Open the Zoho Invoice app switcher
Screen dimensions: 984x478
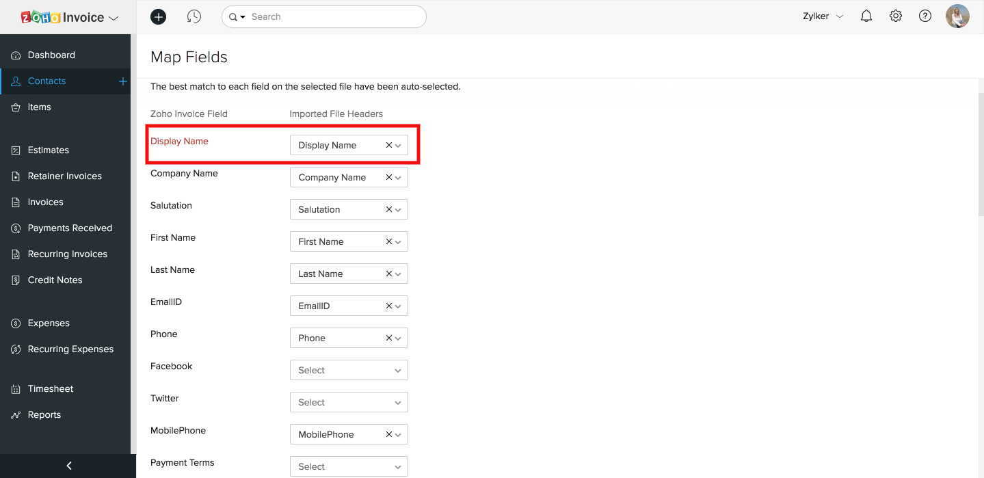pos(70,18)
